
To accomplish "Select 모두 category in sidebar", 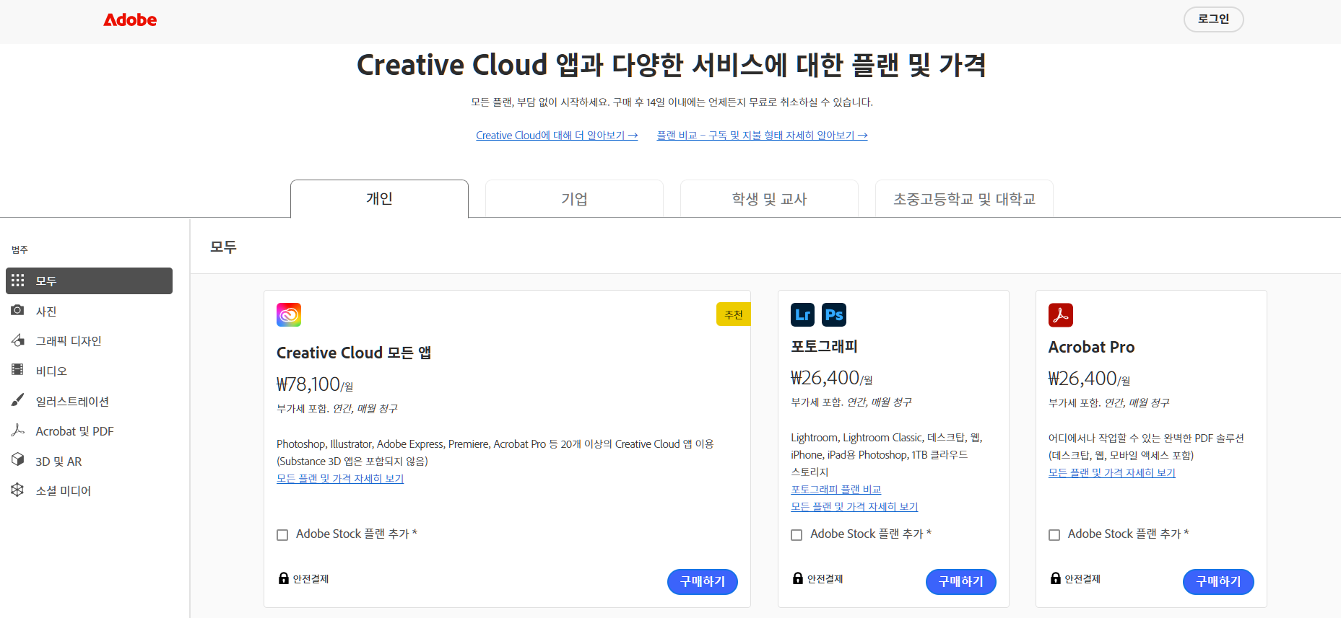I will pos(89,281).
